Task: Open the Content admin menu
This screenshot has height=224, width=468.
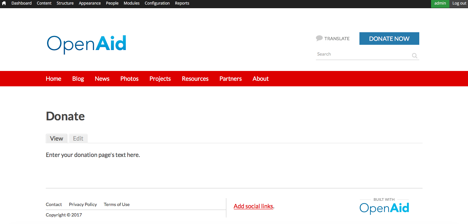Action: (x=44, y=3)
